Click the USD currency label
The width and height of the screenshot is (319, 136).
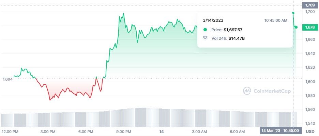pos(310,131)
